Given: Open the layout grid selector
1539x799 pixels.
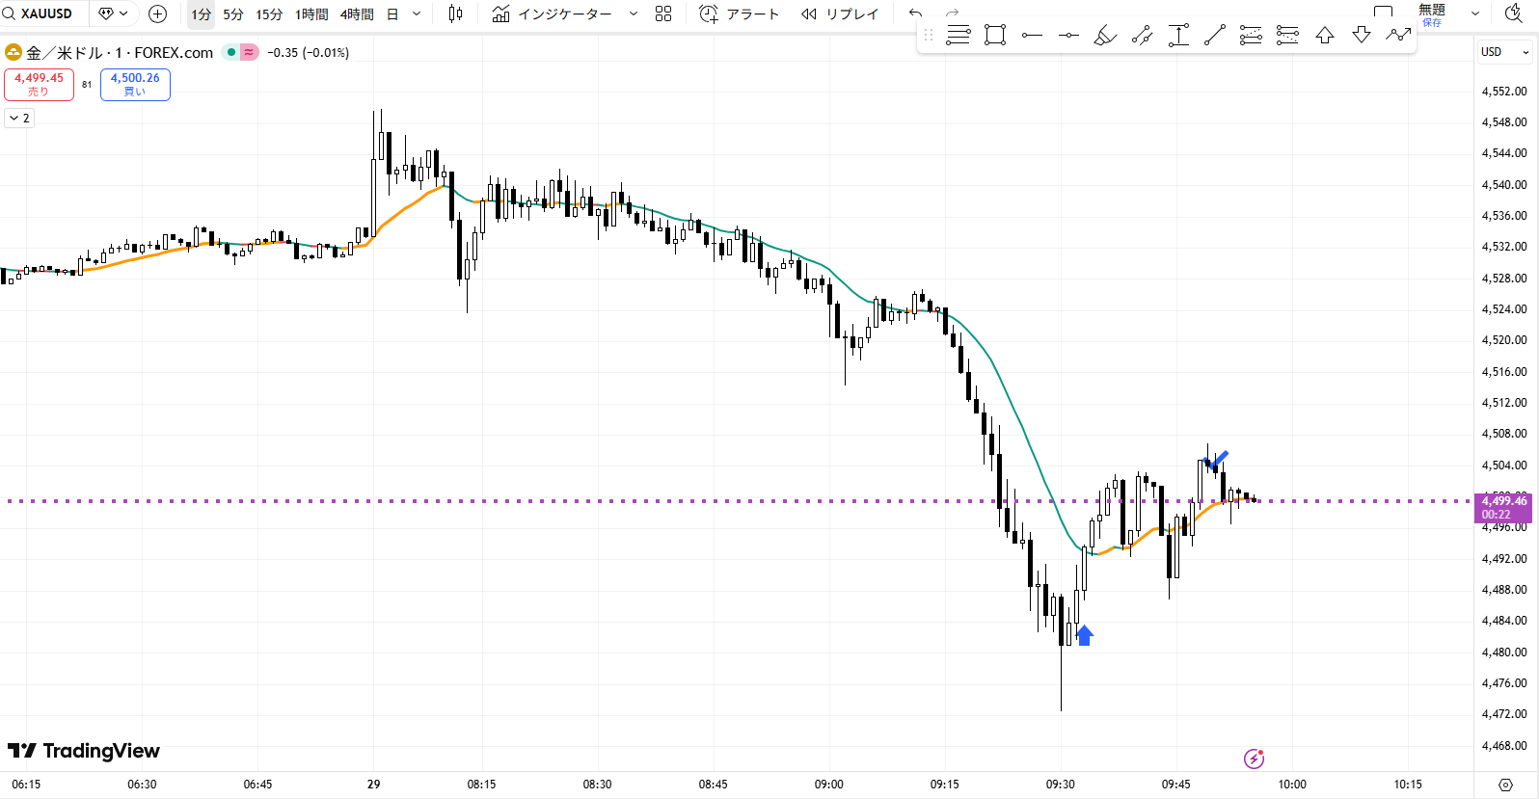Looking at the screenshot, I should coord(663,13).
